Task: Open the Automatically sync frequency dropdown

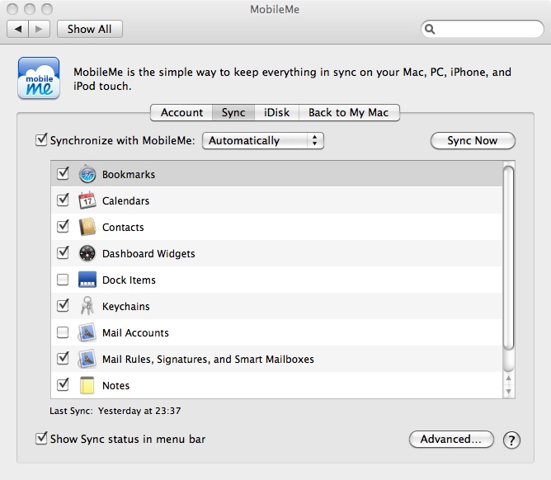Action: [x=263, y=140]
